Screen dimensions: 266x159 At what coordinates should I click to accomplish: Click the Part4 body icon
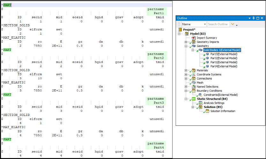pyautogui.click(x=207, y=66)
